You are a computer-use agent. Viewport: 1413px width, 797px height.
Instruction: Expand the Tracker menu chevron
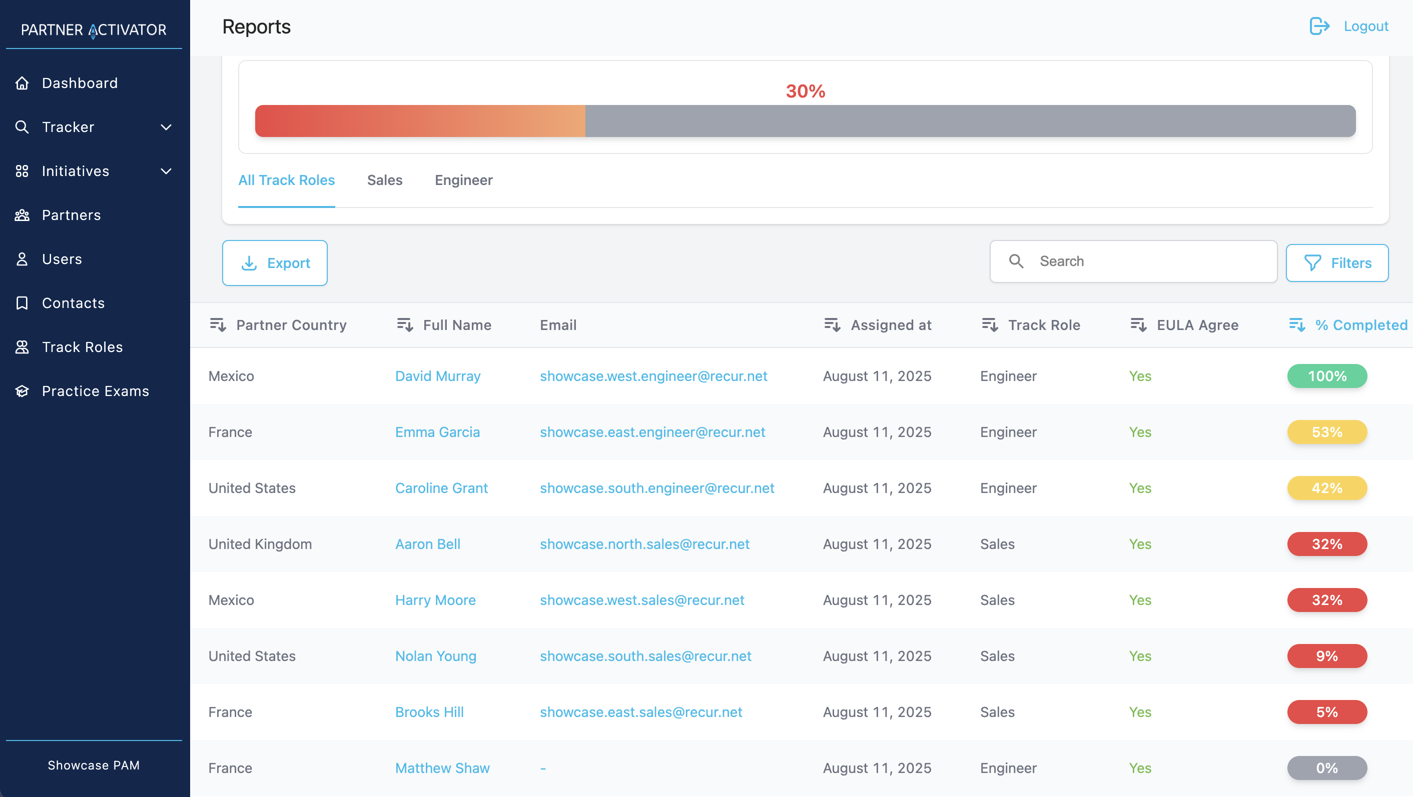[166, 127]
